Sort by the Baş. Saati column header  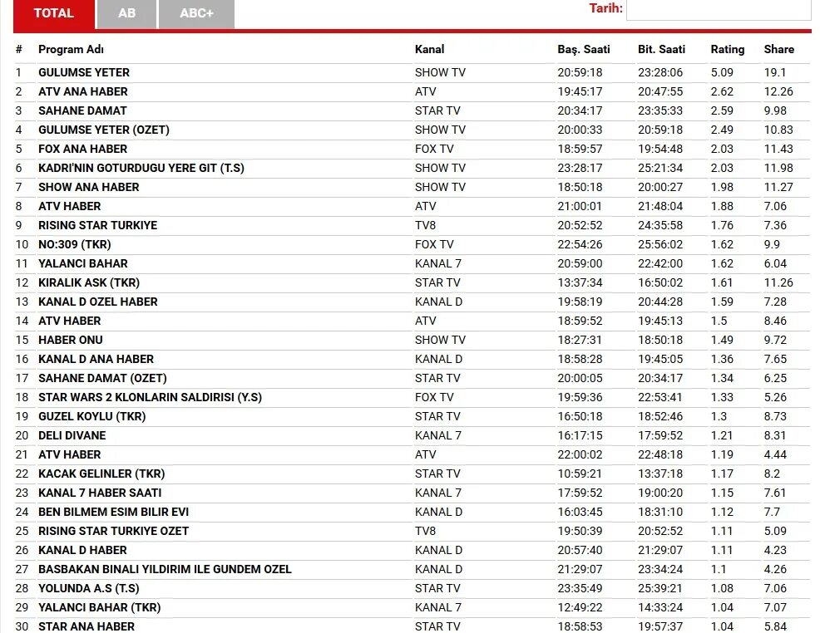coord(584,49)
